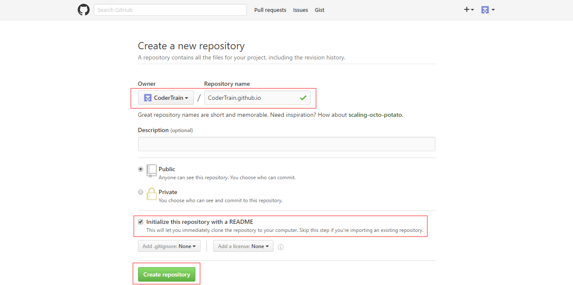Open the user avatar menu
The width and height of the screenshot is (573, 285).
[488, 10]
